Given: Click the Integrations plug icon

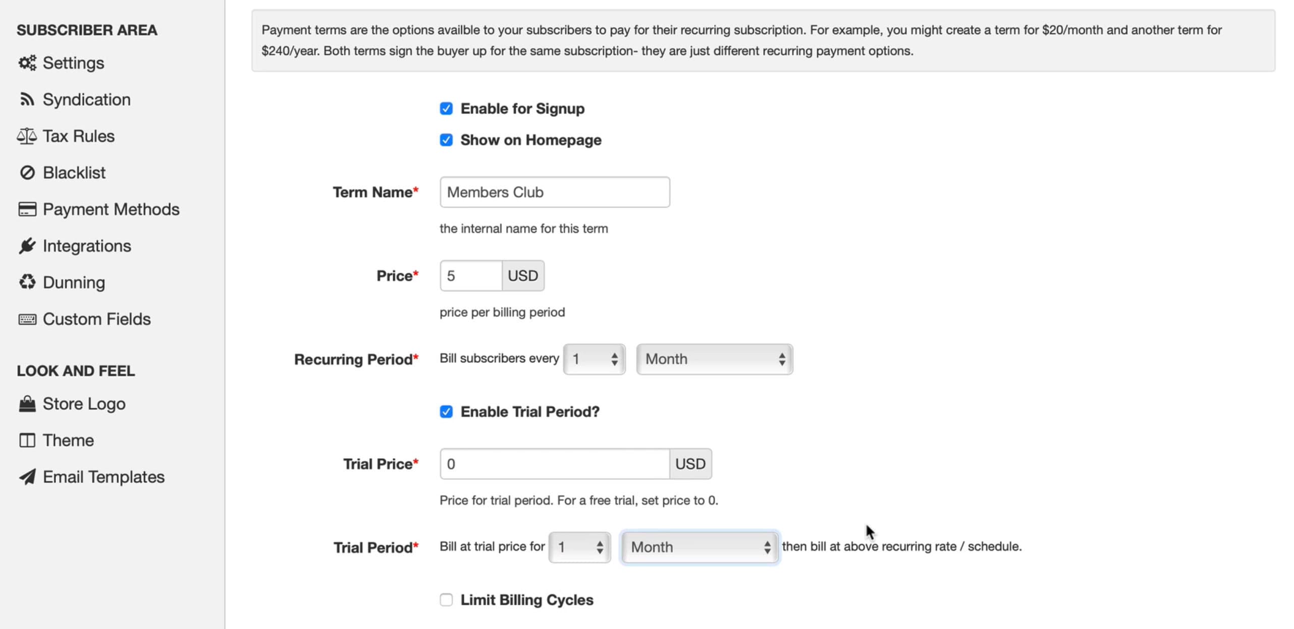Looking at the screenshot, I should tap(27, 246).
